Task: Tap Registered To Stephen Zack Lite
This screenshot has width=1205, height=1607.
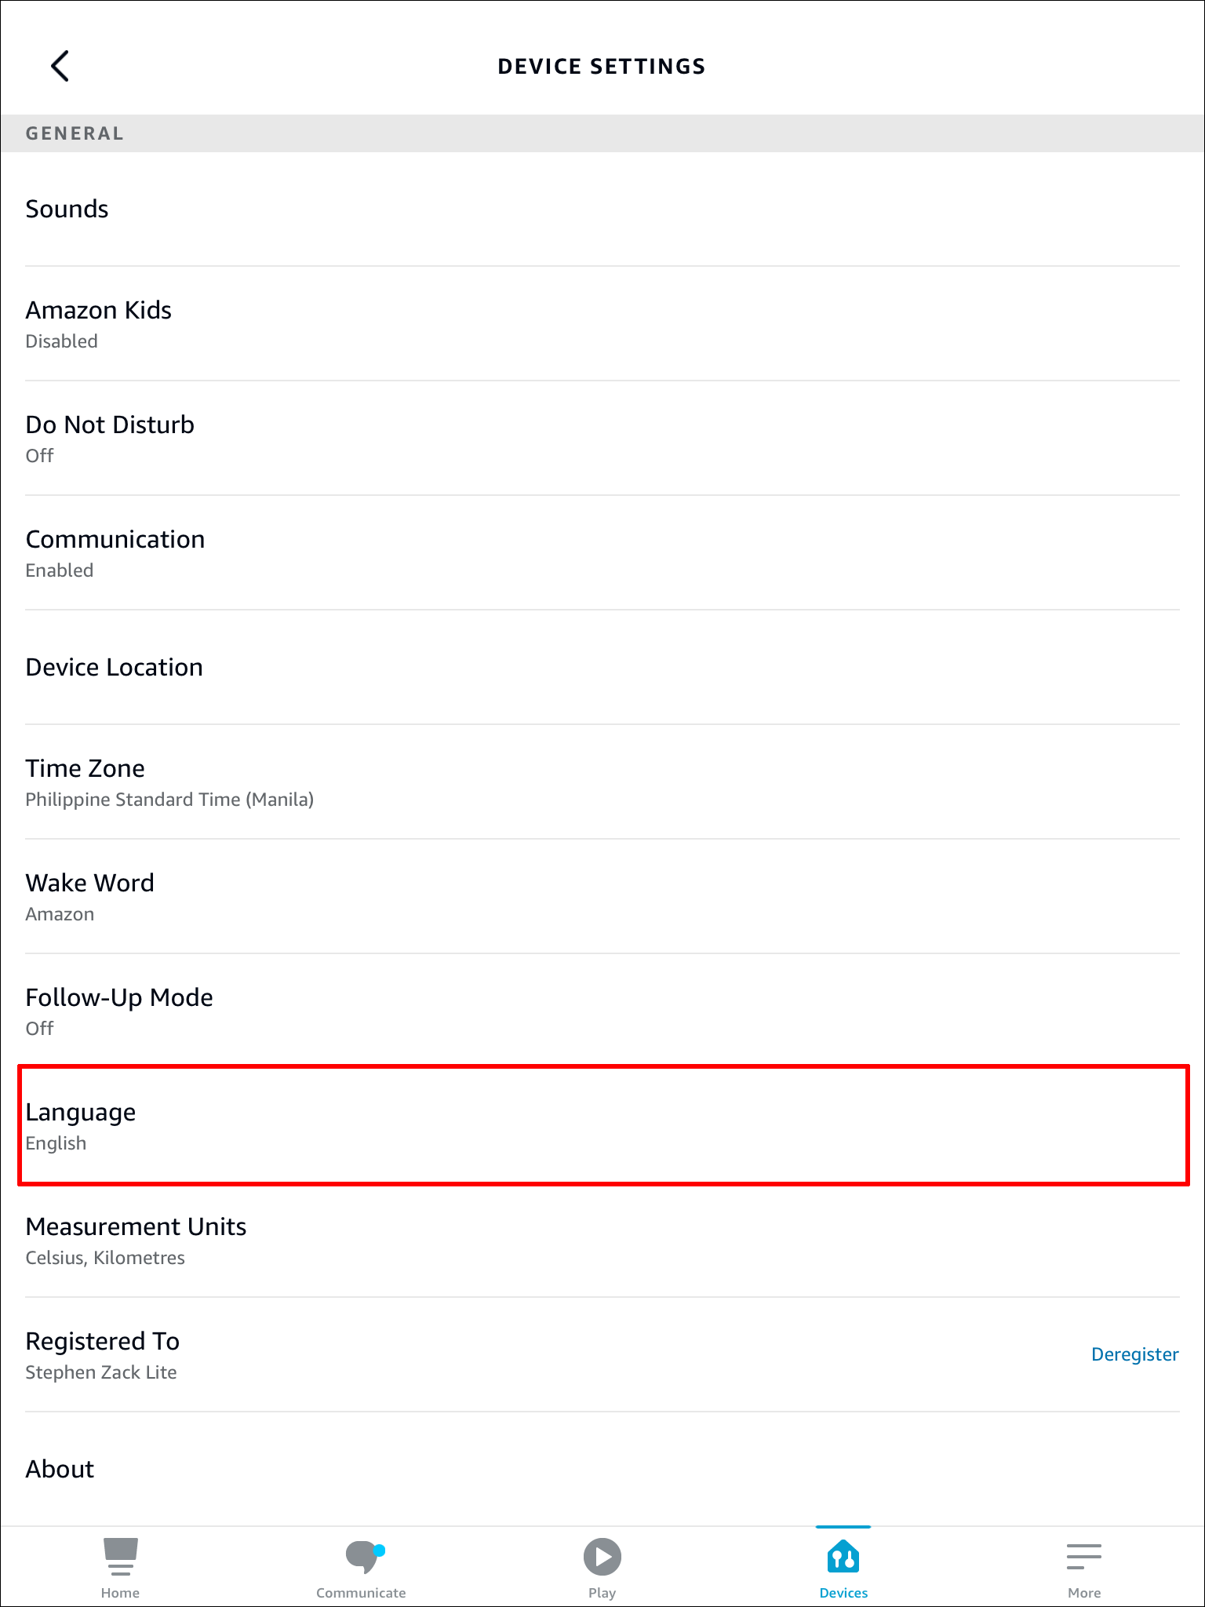Action: point(103,1354)
